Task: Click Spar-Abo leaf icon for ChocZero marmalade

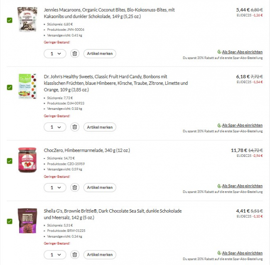Action: [219, 186]
